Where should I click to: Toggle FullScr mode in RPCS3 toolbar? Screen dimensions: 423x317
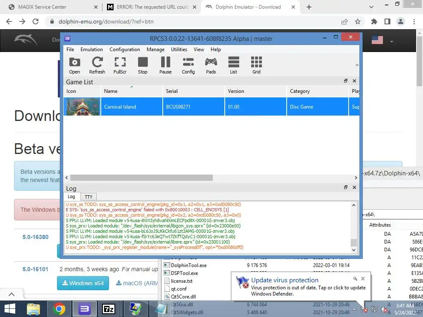click(120, 65)
